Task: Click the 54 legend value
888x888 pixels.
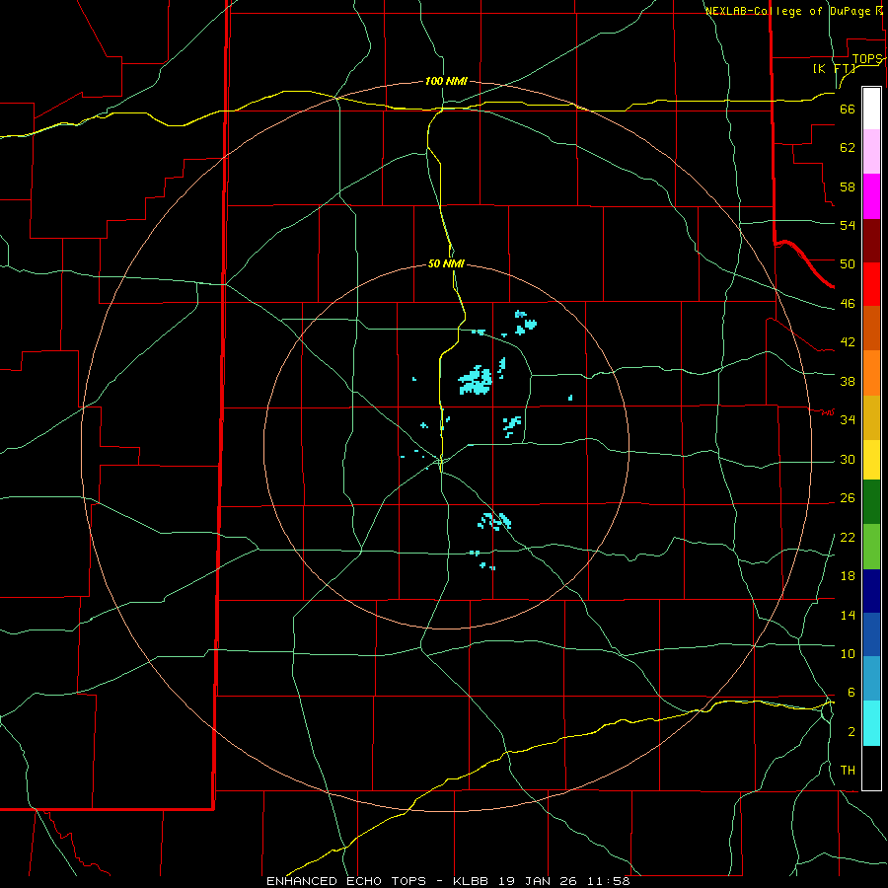Action: (848, 225)
